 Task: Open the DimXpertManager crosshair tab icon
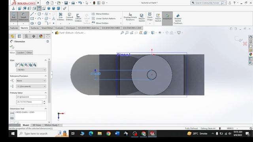(34, 36)
